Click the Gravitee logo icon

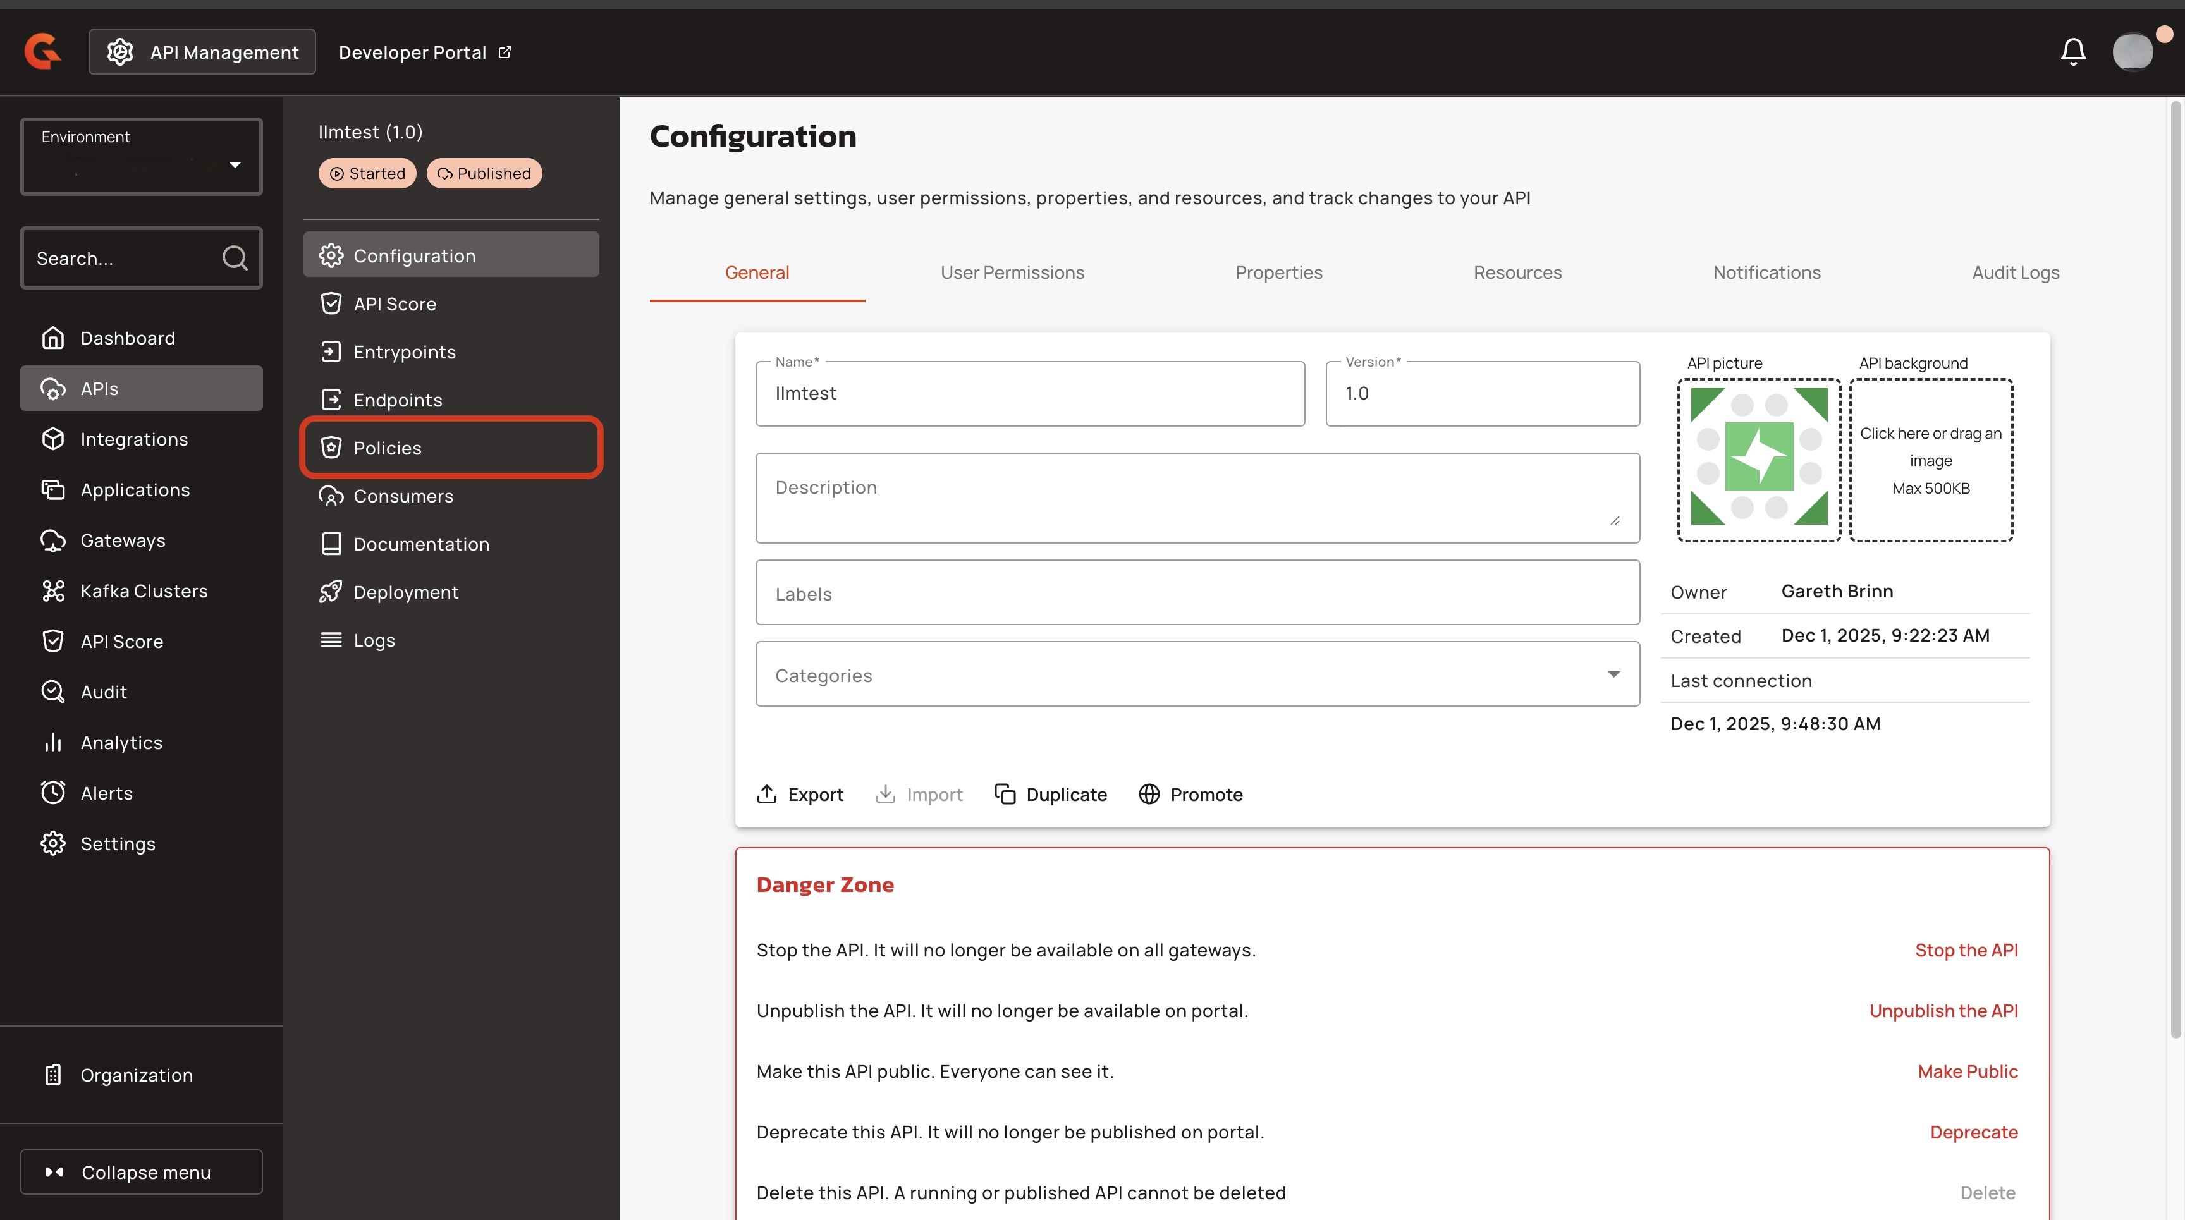pyautogui.click(x=42, y=51)
